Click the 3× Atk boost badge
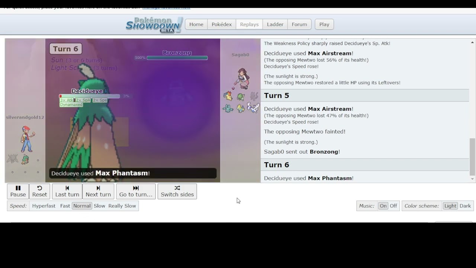The width and height of the screenshot is (476, 268). tap(67, 100)
